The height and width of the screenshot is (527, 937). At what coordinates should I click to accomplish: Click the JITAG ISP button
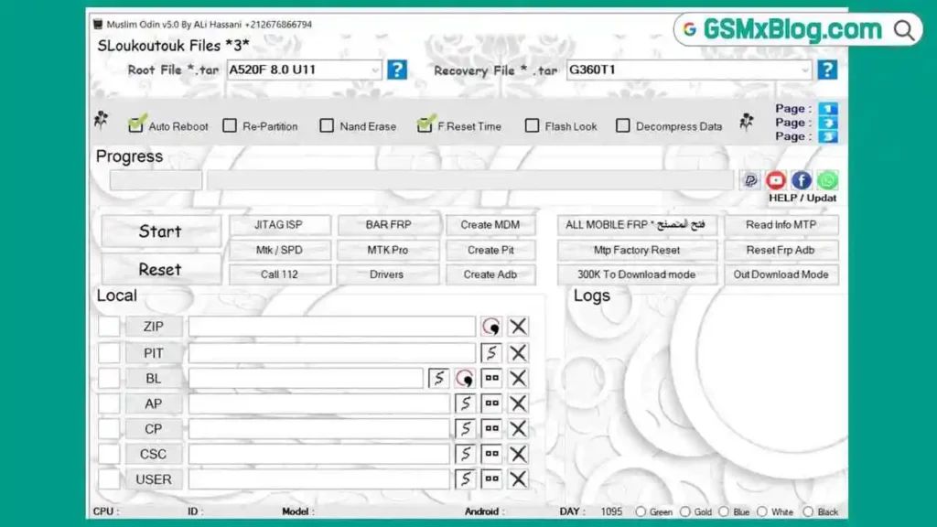(x=279, y=225)
